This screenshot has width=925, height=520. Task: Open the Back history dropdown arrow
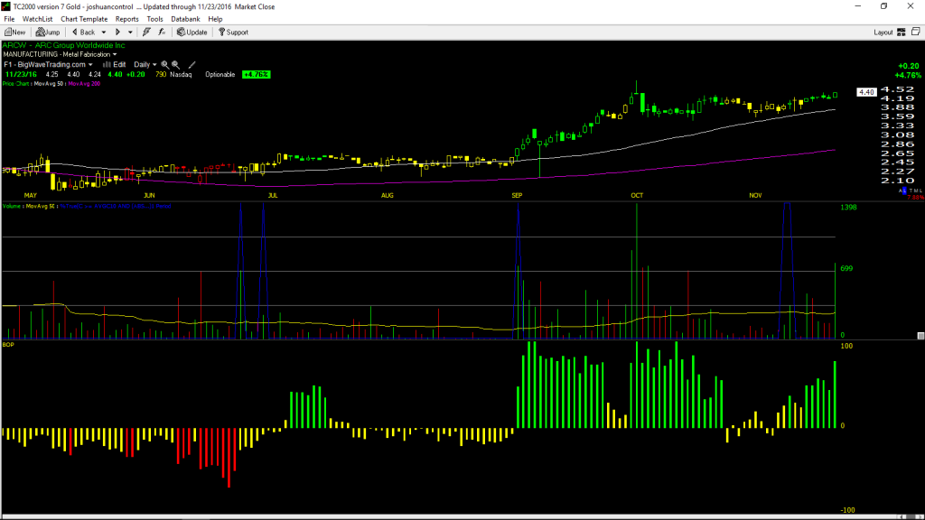click(x=104, y=32)
